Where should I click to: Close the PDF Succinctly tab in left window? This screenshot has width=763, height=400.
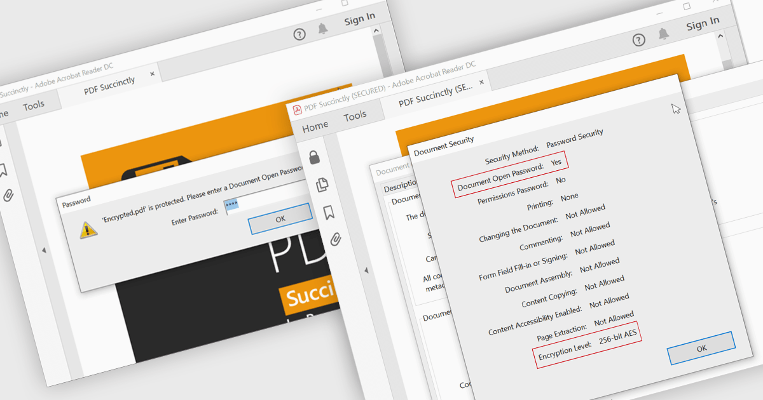152,74
